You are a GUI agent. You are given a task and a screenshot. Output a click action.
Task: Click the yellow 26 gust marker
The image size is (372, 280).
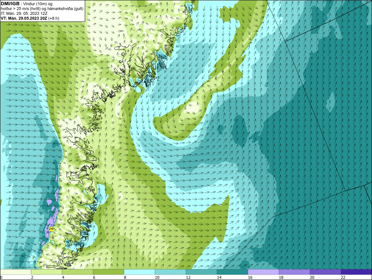click(51, 229)
